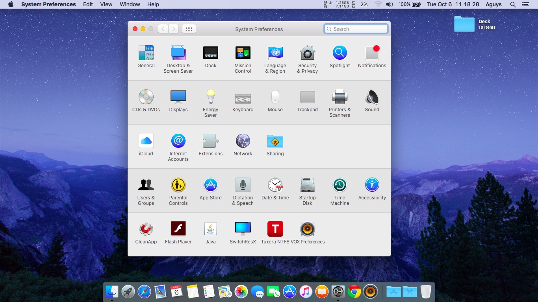Open Mouse preferences
The height and width of the screenshot is (302, 538).
275,101
